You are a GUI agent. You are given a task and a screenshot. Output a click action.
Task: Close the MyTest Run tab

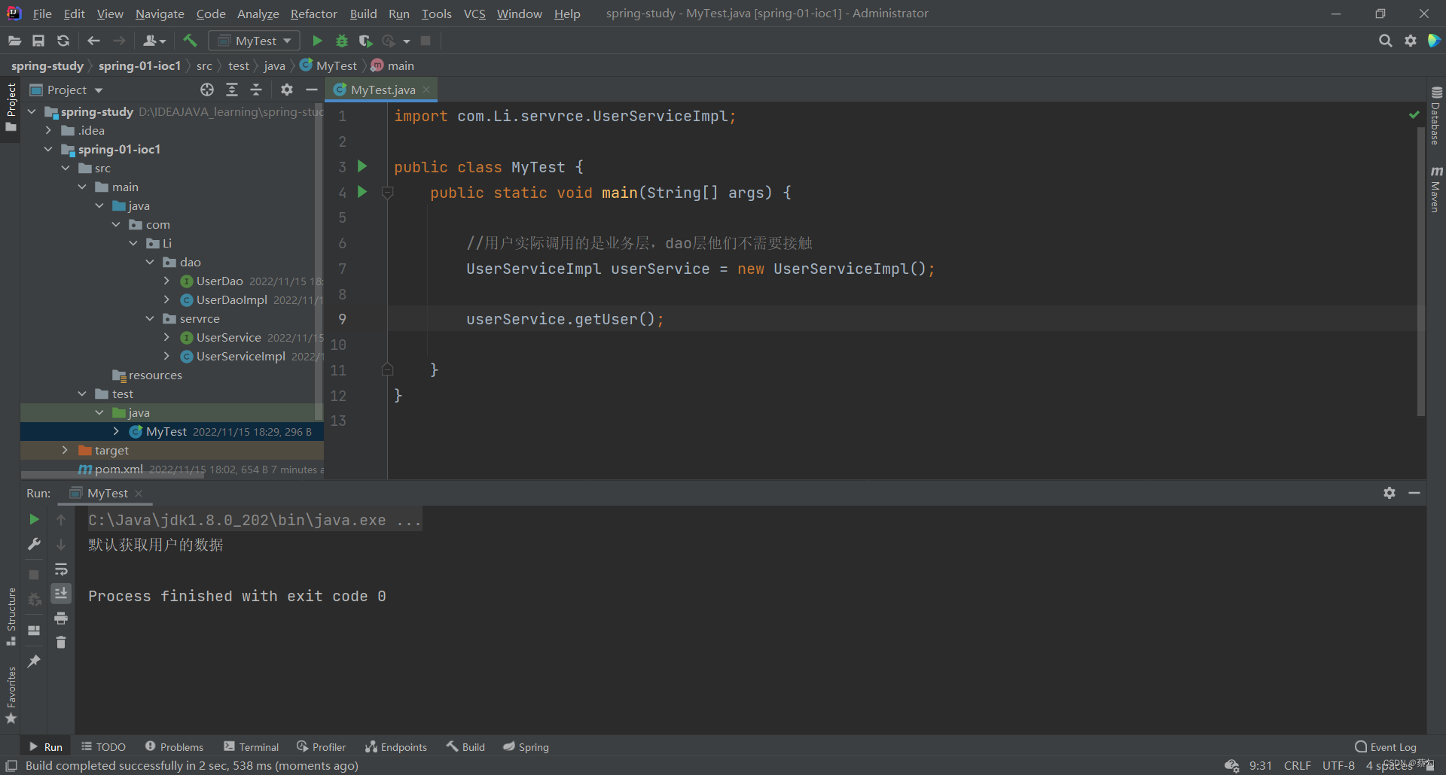139,494
